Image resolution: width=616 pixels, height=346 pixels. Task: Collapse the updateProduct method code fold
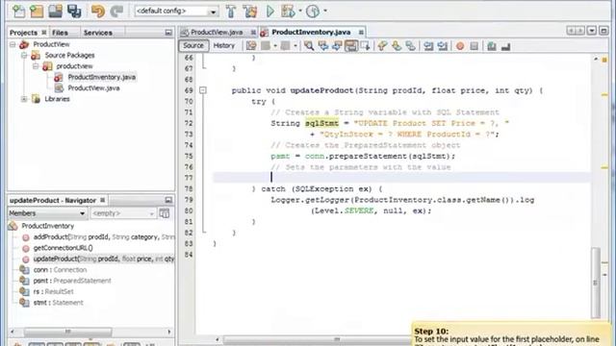point(203,90)
